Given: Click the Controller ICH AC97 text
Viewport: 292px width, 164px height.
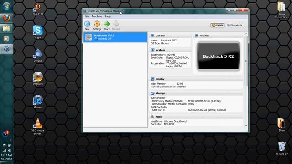Looking at the screenshot, I should point(162,124).
